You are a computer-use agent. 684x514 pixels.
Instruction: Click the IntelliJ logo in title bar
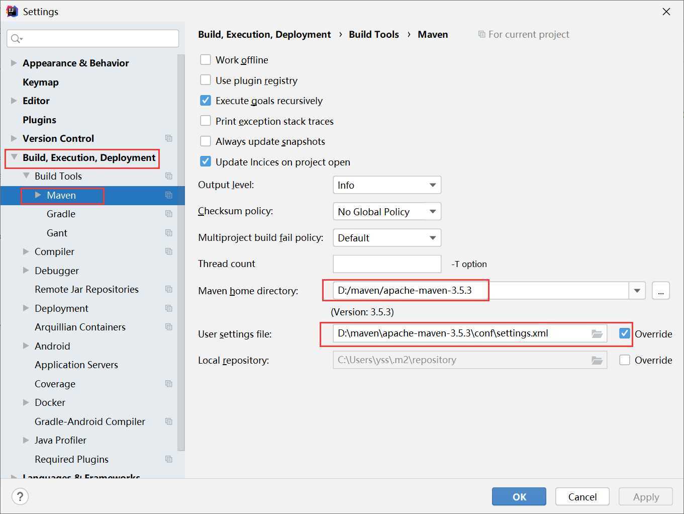click(12, 11)
